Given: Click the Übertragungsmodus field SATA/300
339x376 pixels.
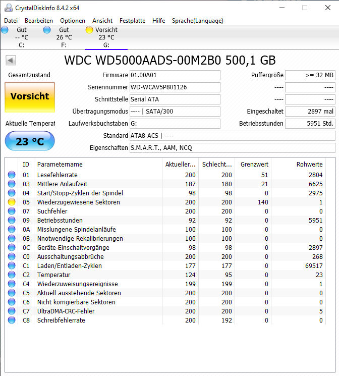Looking at the screenshot, I should (x=175, y=112).
